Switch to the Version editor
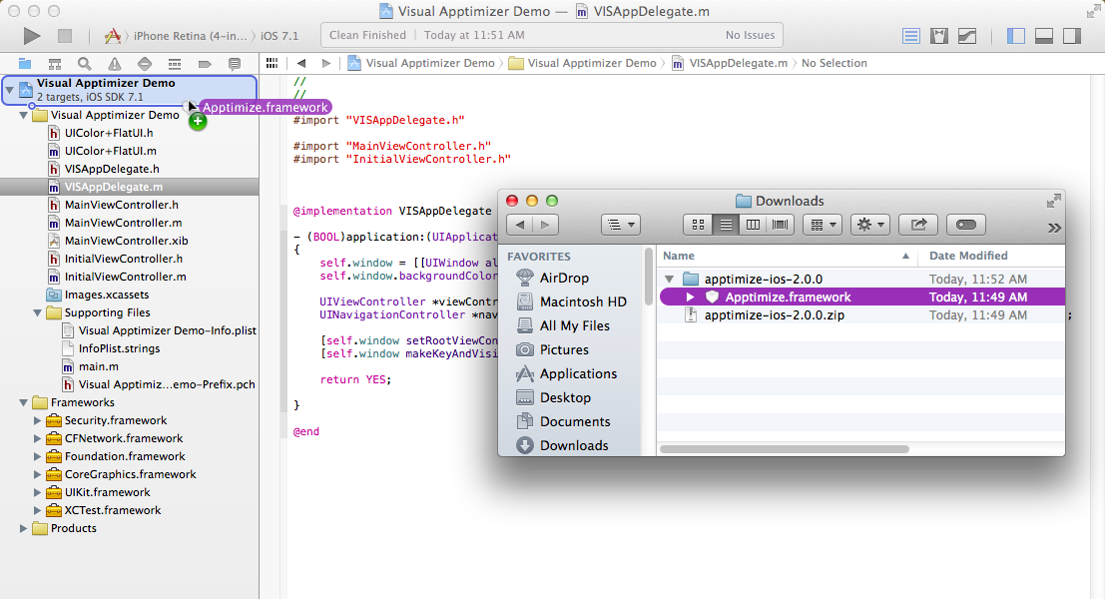 click(x=967, y=36)
